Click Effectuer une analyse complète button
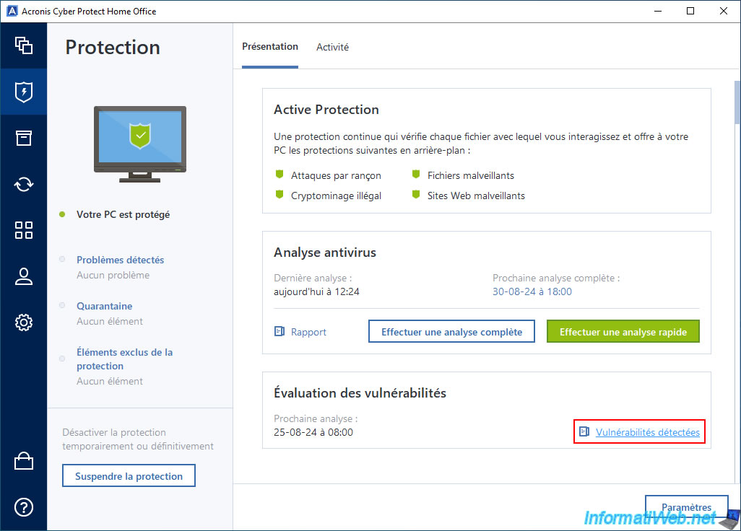 pyautogui.click(x=451, y=332)
